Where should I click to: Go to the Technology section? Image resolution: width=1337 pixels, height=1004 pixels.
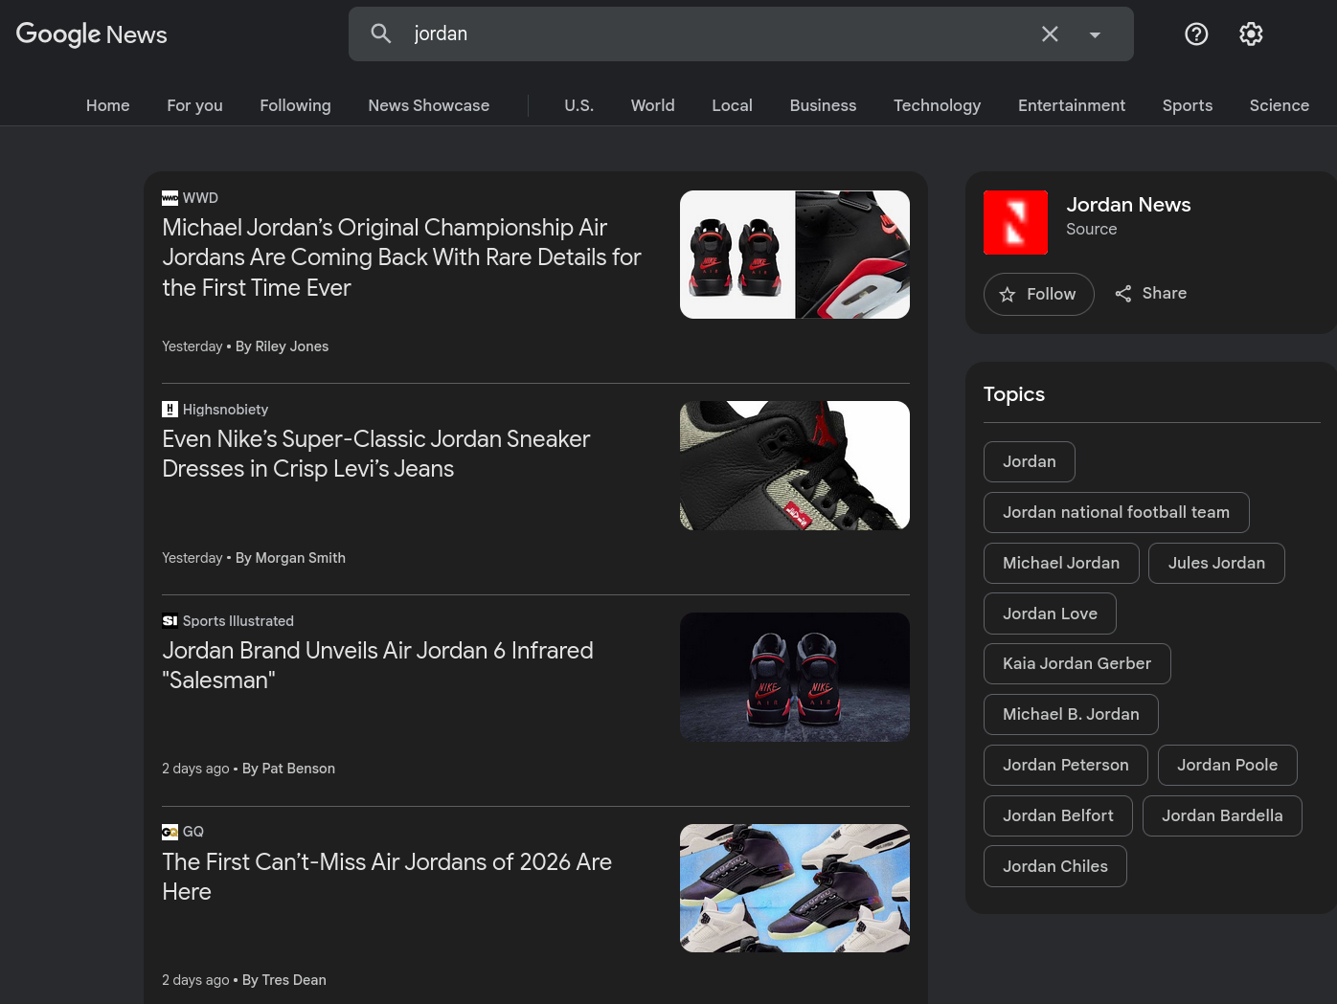point(937,105)
